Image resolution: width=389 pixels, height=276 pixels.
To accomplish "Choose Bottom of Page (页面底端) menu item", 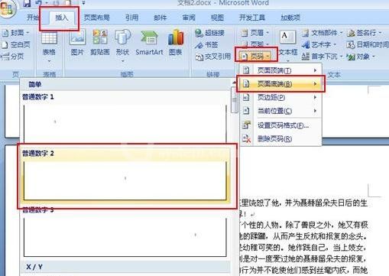I will [280, 83].
